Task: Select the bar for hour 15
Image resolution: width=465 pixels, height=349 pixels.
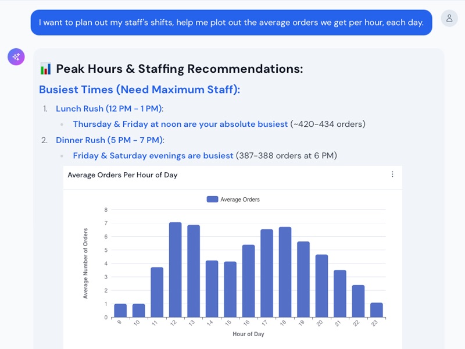Action: (230, 290)
